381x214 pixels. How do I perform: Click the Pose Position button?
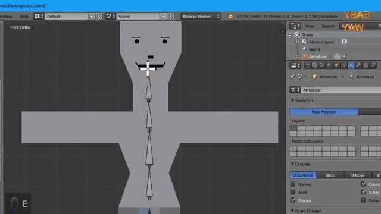coord(323,112)
